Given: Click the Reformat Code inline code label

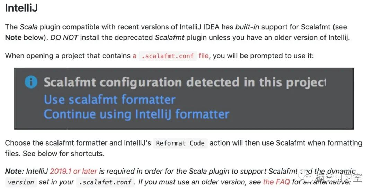Looking at the screenshot, I should click(x=180, y=143).
